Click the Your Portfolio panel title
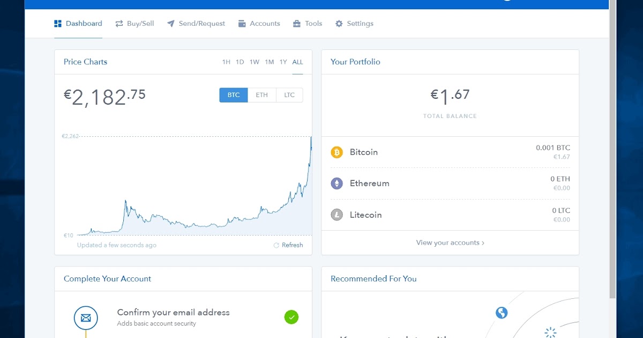 [x=355, y=62]
